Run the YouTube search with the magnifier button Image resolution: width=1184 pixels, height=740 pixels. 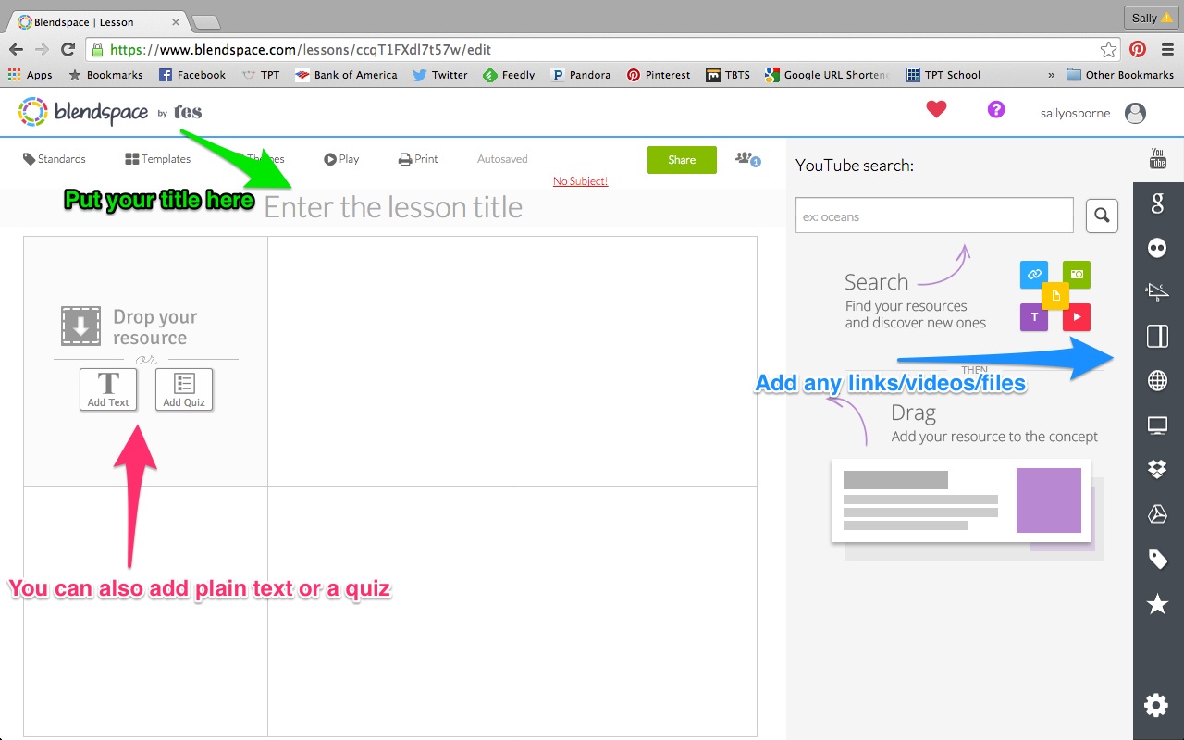(1101, 215)
